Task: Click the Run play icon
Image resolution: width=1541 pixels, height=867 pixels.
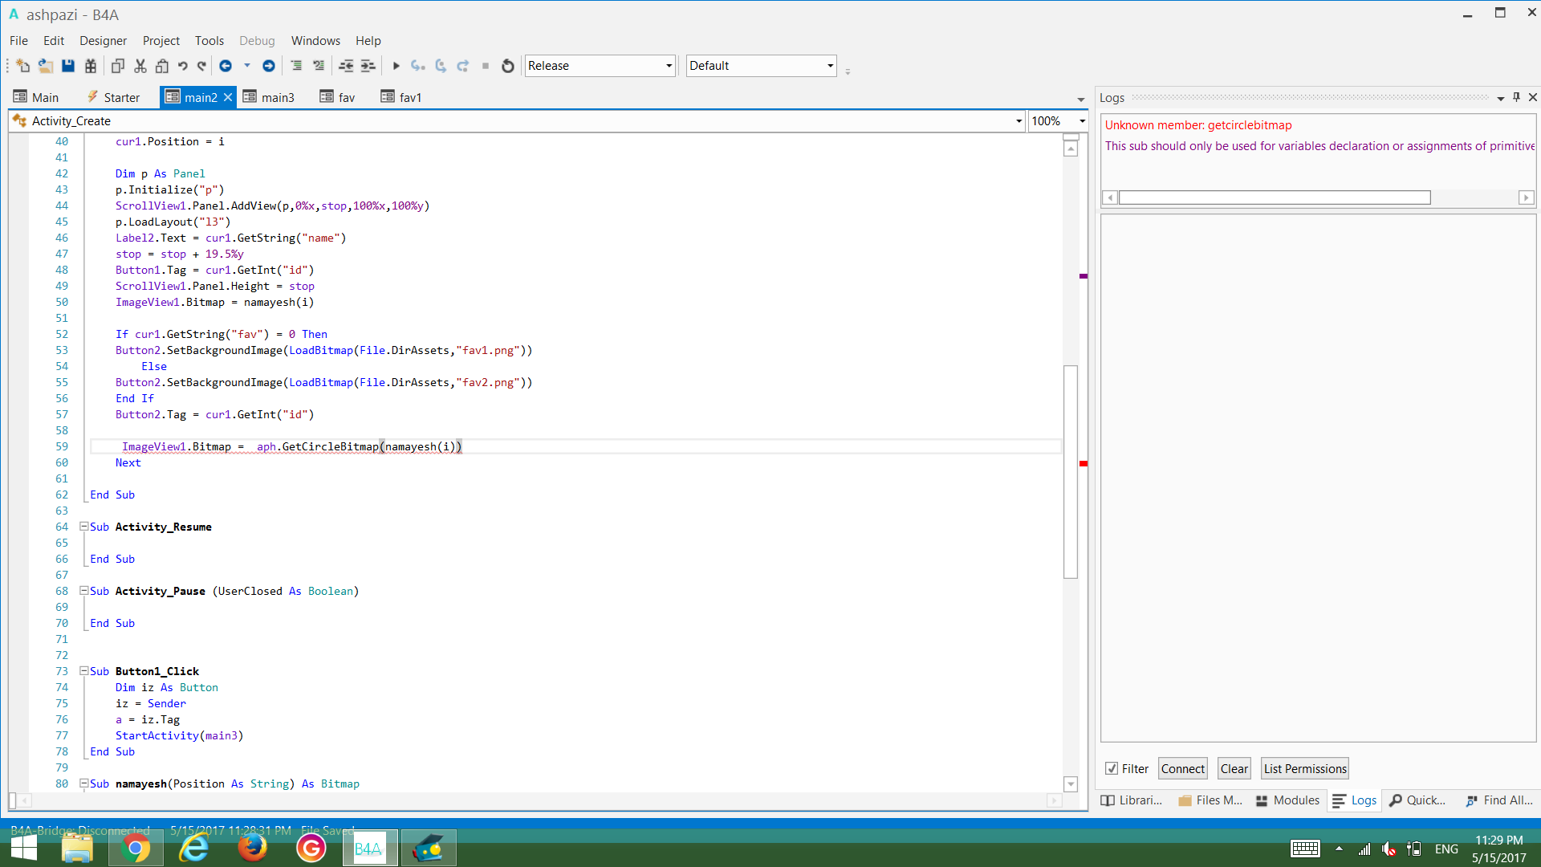Action: tap(396, 66)
